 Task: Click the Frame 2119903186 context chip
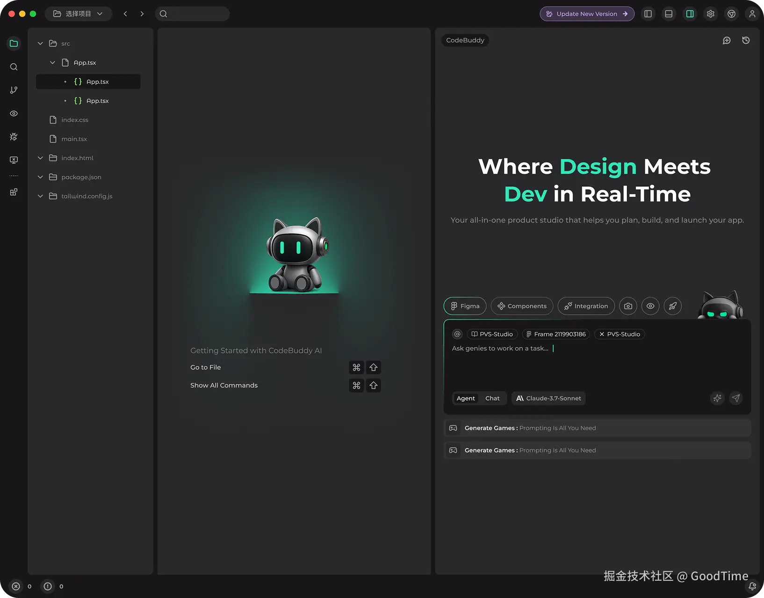[556, 334]
